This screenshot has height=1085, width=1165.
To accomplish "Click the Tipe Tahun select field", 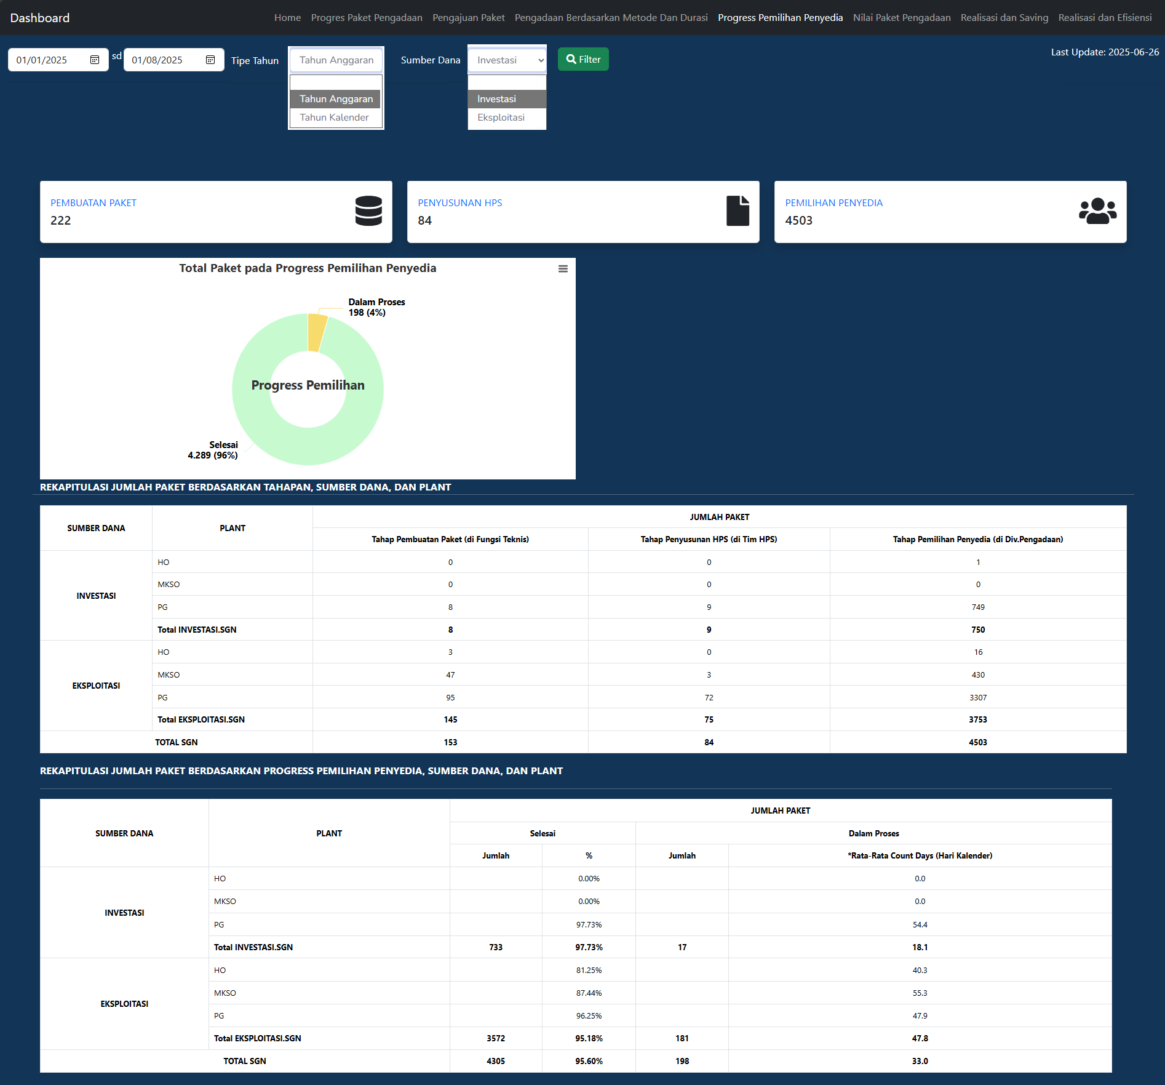I will [336, 60].
